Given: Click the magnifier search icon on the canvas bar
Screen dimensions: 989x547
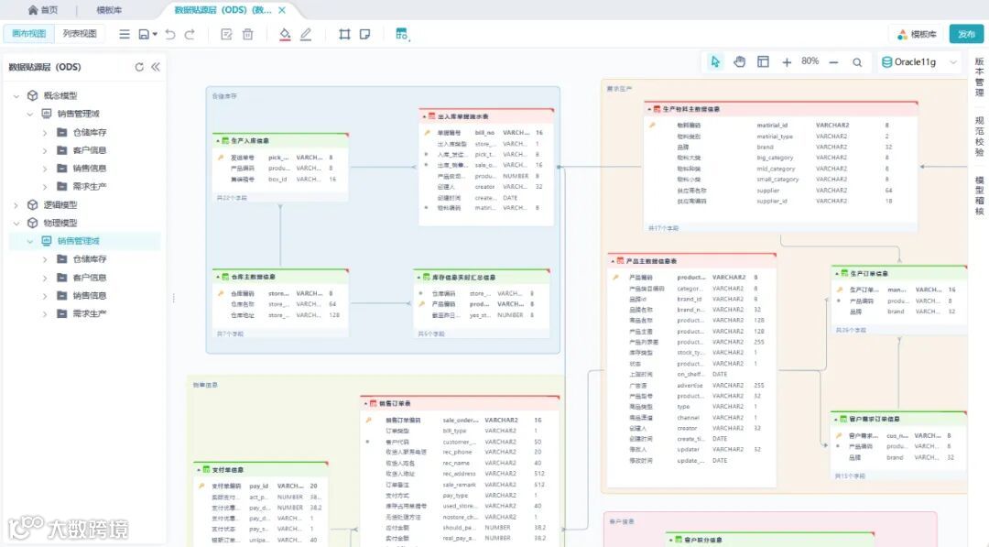Looking at the screenshot, I should [857, 61].
